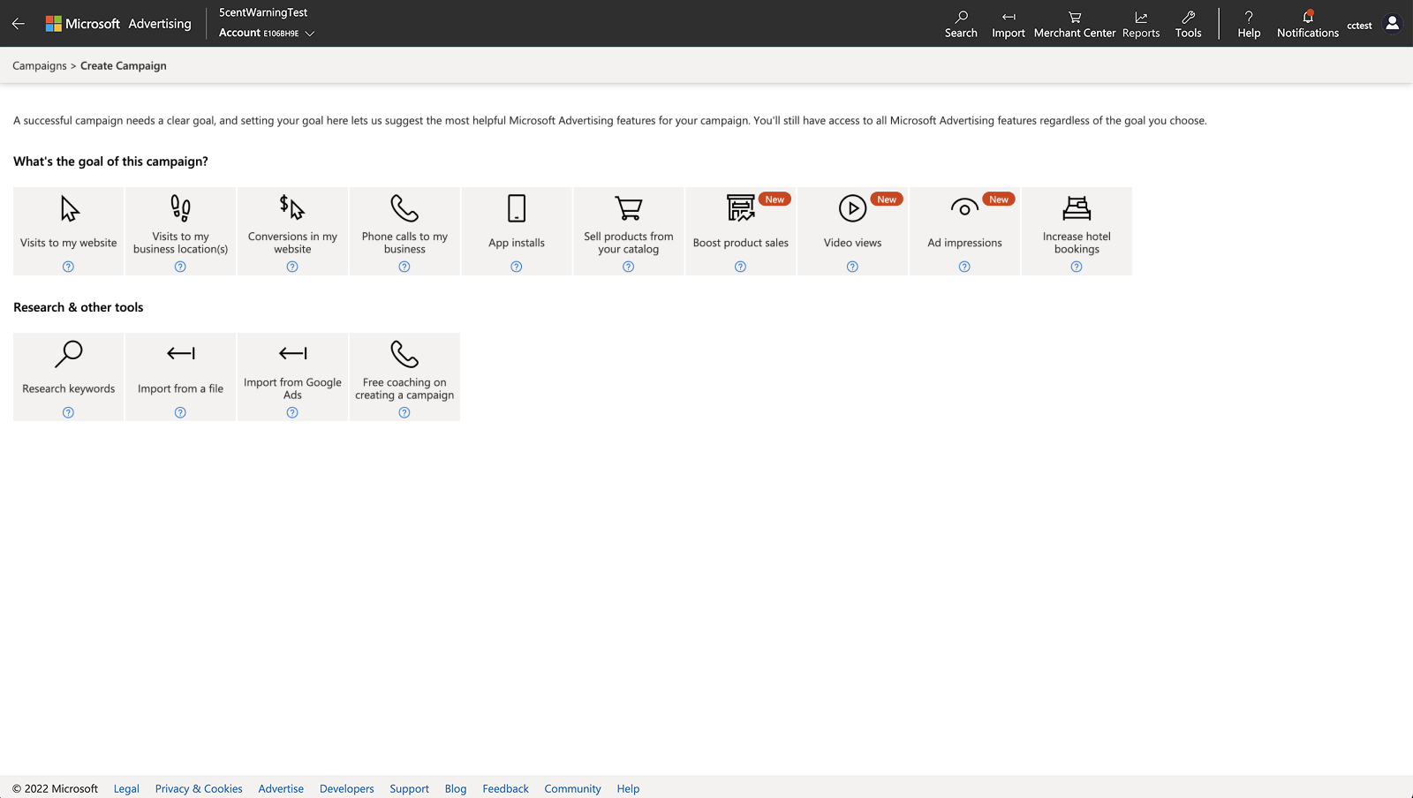Click the Feedback footer link
Image resolution: width=1413 pixels, height=798 pixels.
click(x=506, y=789)
